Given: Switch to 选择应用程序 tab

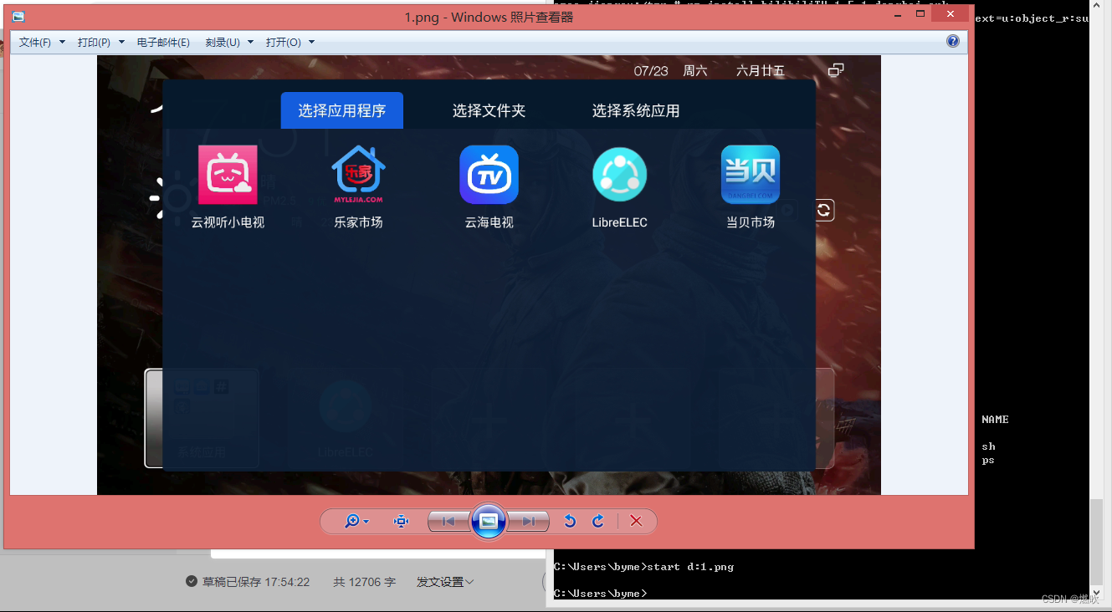Looking at the screenshot, I should click(x=341, y=110).
